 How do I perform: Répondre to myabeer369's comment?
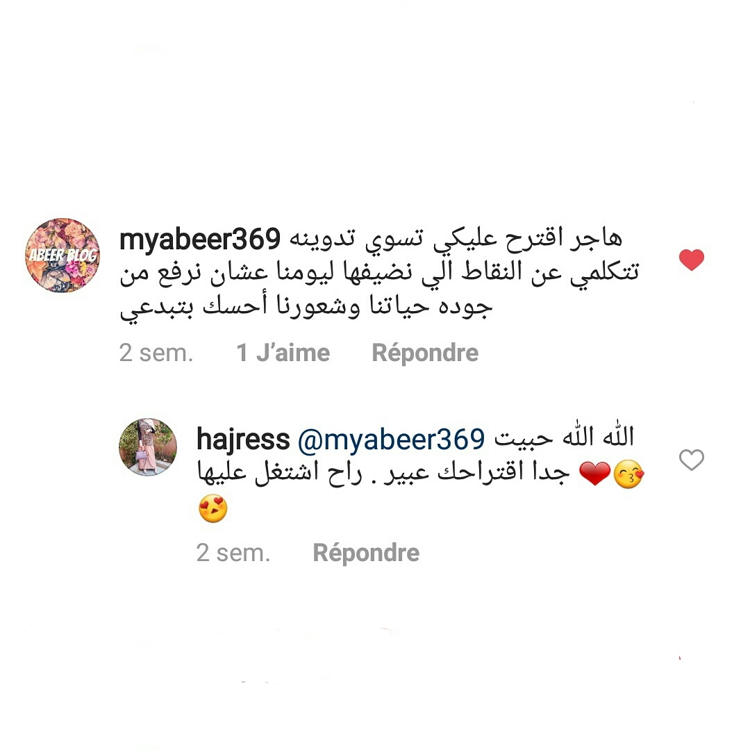point(425,353)
